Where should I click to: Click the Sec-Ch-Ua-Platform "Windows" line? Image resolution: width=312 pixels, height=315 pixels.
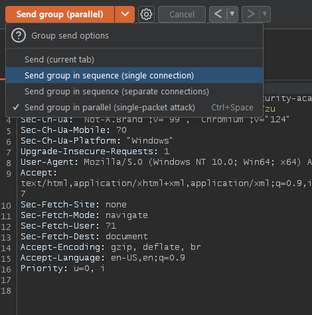tap(96, 141)
